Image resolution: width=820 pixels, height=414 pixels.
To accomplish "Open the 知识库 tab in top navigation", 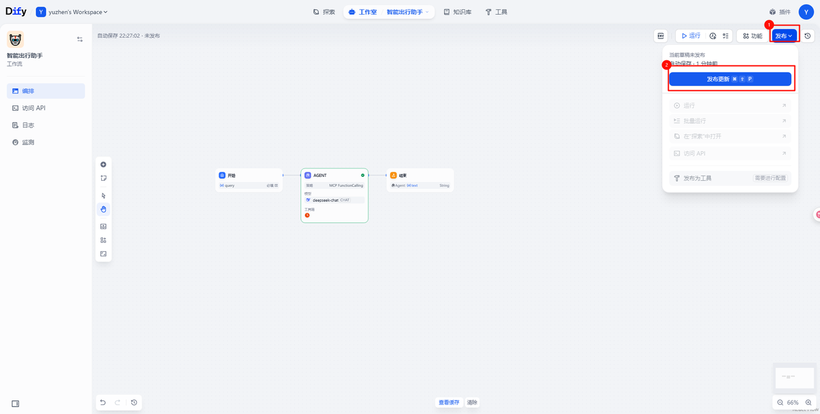I will (x=457, y=12).
